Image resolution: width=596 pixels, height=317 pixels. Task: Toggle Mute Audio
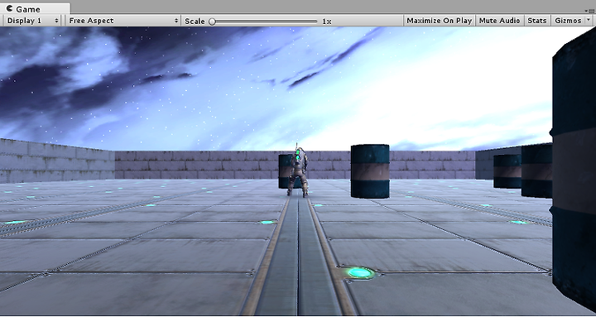[499, 21]
